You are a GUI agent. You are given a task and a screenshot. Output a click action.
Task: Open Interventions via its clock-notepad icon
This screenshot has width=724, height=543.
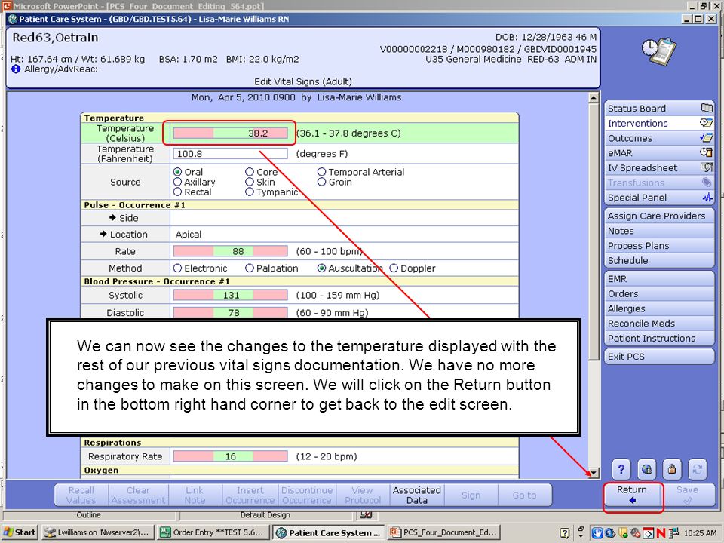click(x=707, y=123)
